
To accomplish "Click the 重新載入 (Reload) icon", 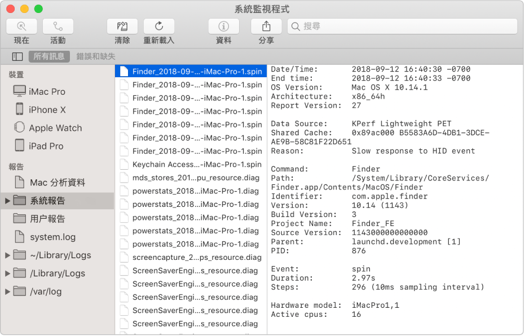I will pyautogui.click(x=159, y=26).
